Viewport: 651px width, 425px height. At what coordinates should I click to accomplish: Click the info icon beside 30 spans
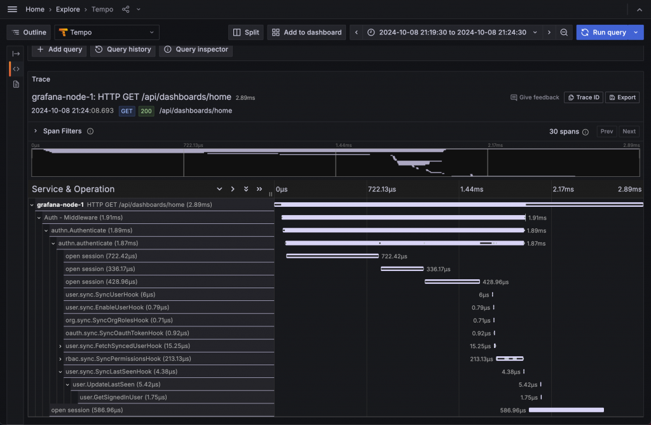pyautogui.click(x=586, y=132)
